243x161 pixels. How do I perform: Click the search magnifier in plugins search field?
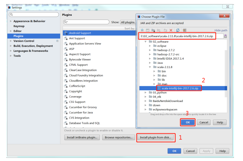(x=66, y=22)
